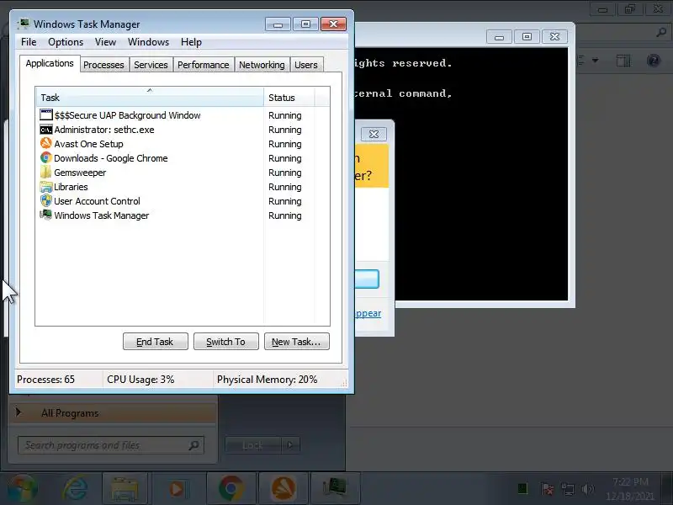Screen dimensions: 673x505
Task: Click the Physical Memory: 20% status entry
Action: click(267, 380)
